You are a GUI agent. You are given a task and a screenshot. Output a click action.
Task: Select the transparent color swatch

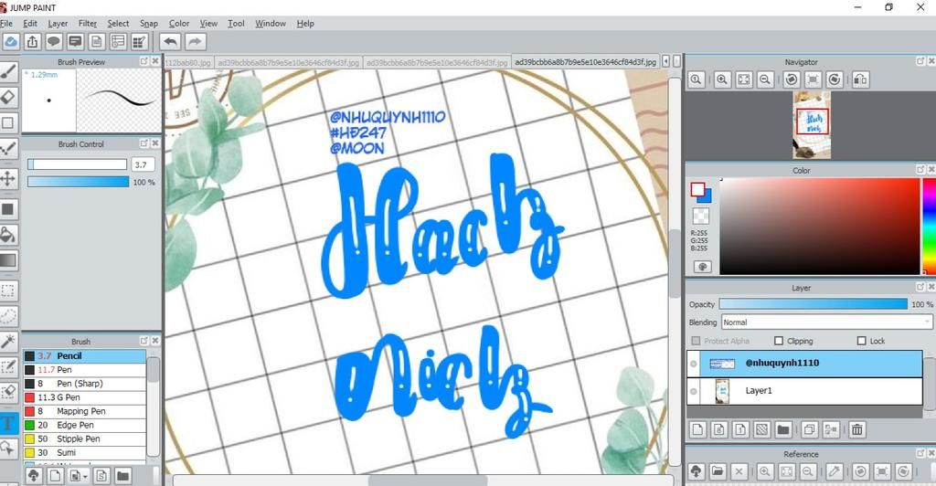click(701, 216)
